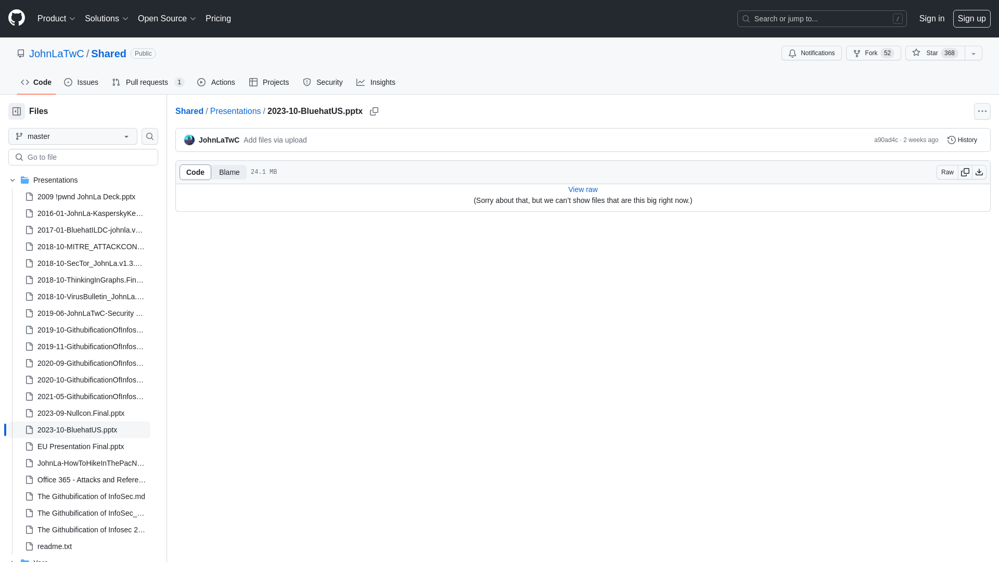Screen dimensions: 999x562
Task: Open the Solutions menu dropdown
Action: (106, 19)
